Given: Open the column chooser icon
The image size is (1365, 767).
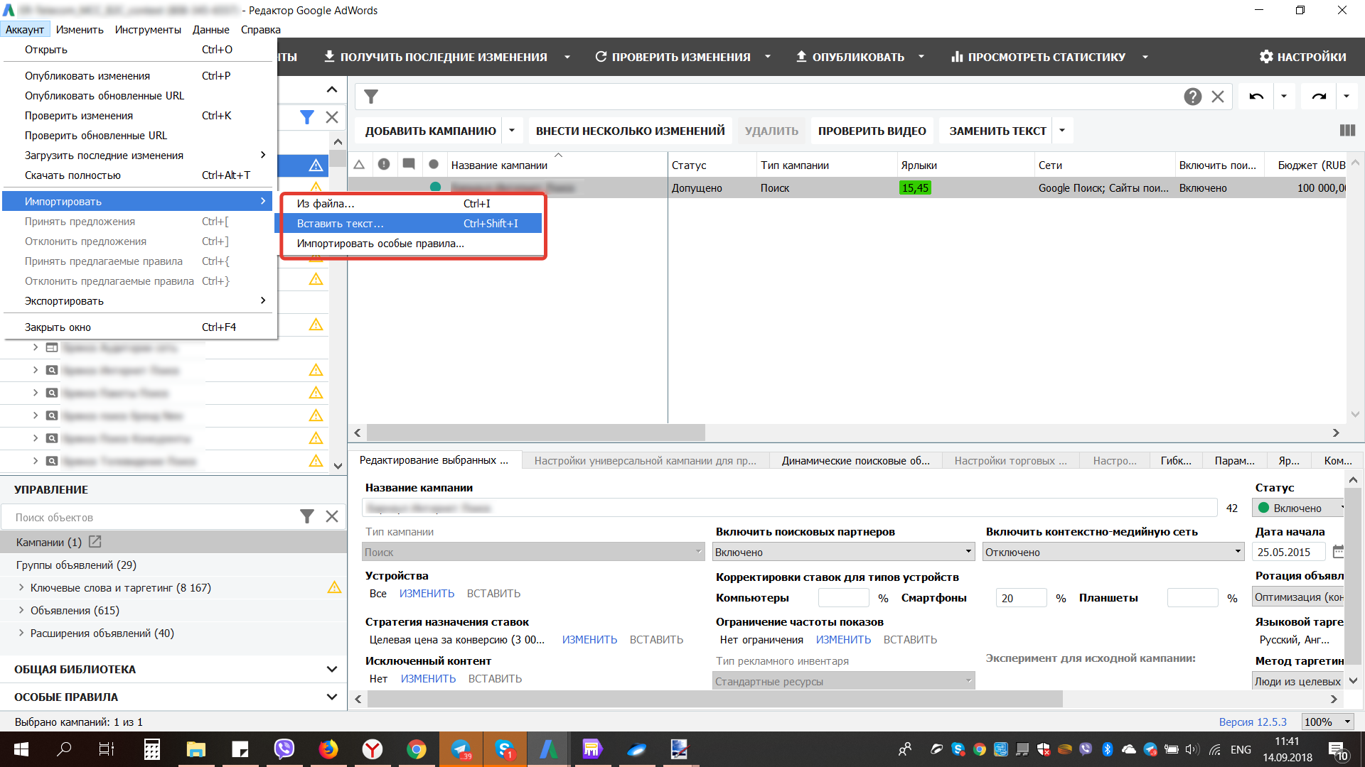Looking at the screenshot, I should pos(1347,131).
